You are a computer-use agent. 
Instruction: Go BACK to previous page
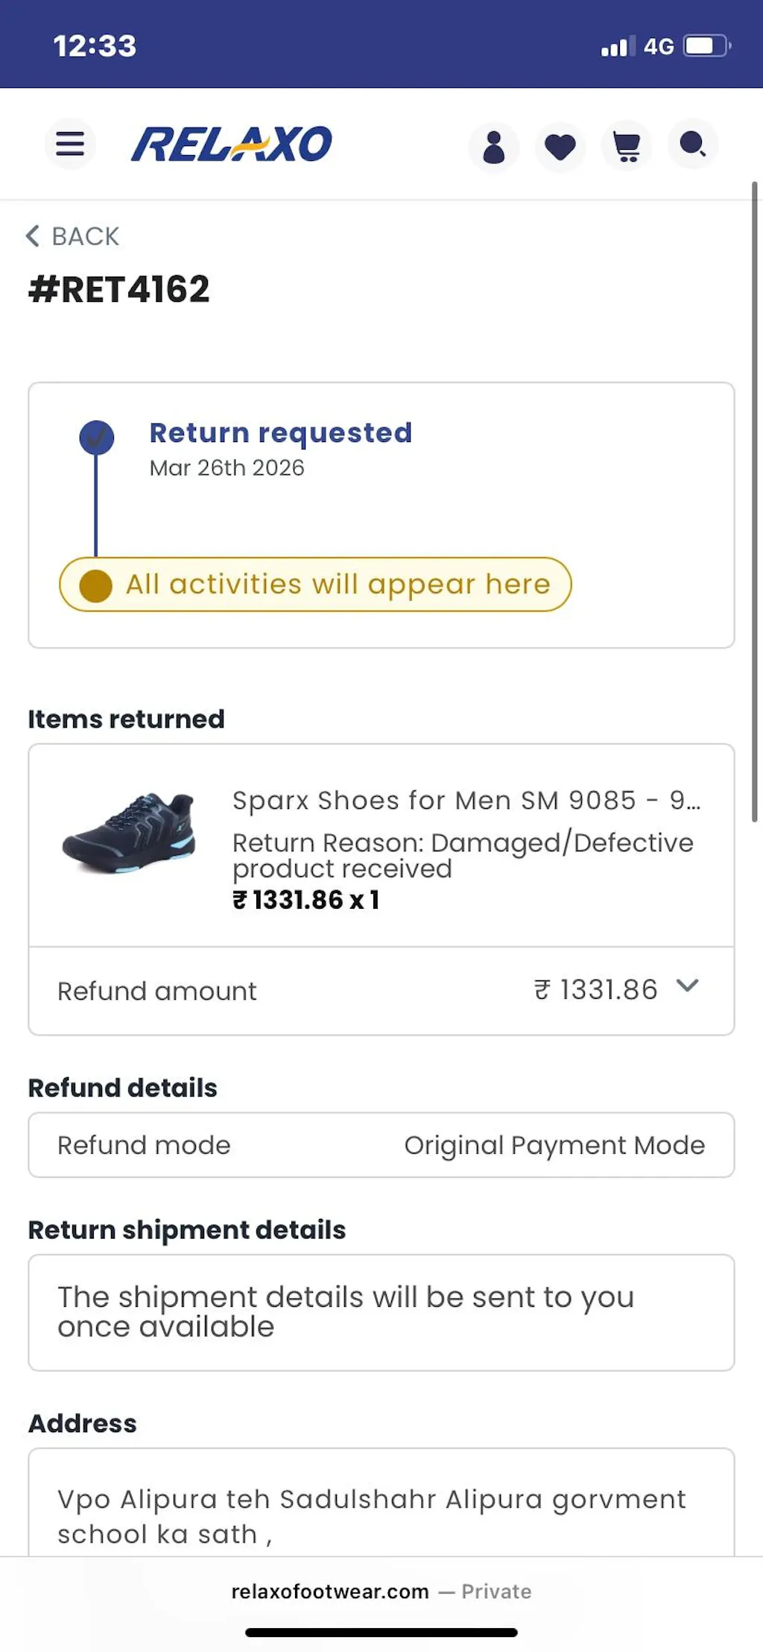pyautogui.click(x=85, y=236)
